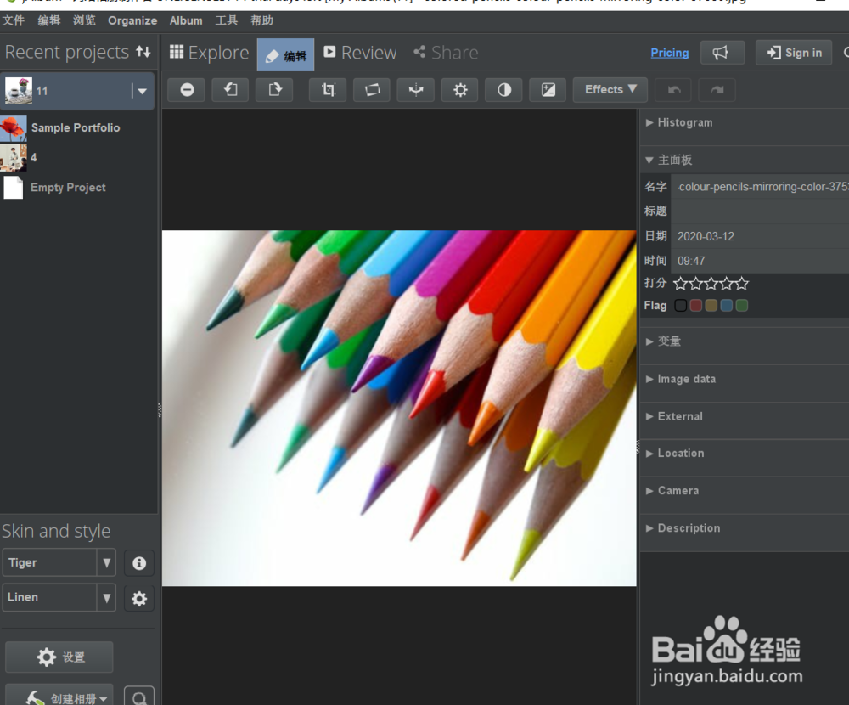Viewport: 849px width, 705px height.
Task: Set the blue flag color
Action: tap(727, 306)
